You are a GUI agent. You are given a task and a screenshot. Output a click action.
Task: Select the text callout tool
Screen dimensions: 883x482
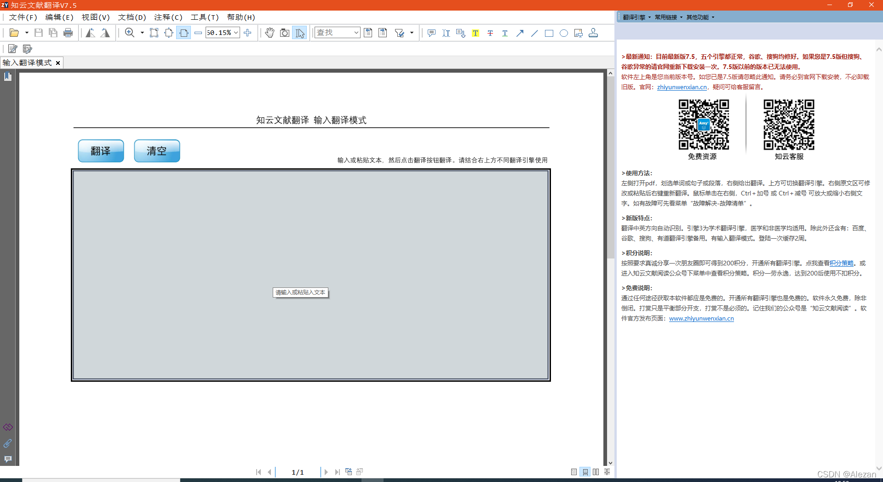point(461,33)
